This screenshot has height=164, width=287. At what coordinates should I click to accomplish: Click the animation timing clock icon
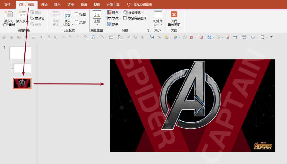point(151,37)
